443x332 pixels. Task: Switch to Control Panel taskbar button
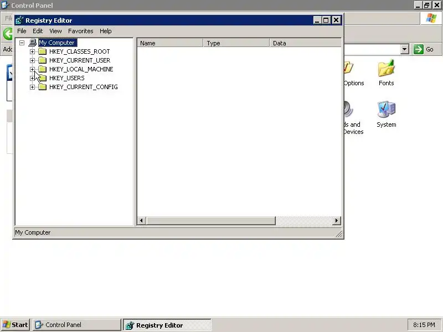[76, 325]
